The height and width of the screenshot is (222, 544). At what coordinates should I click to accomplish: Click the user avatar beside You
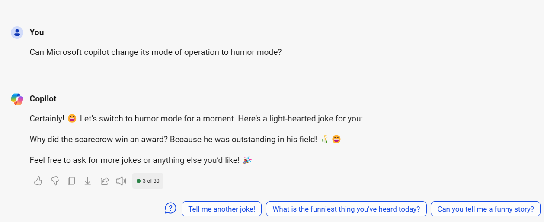(17, 32)
